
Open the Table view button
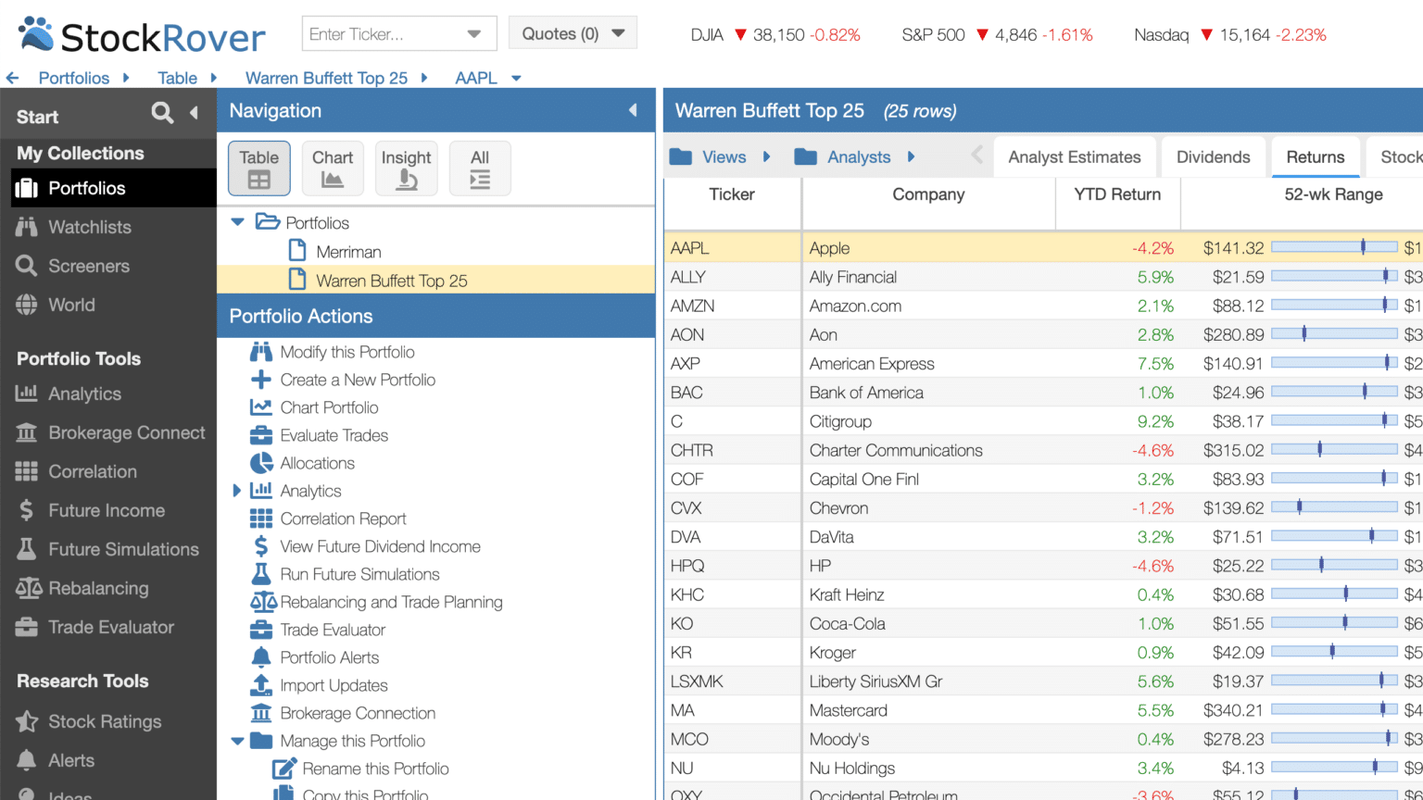click(x=259, y=169)
